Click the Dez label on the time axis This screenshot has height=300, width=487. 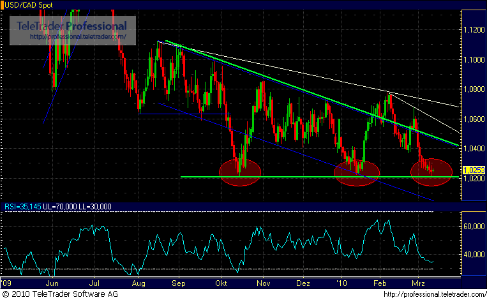point(303,283)
